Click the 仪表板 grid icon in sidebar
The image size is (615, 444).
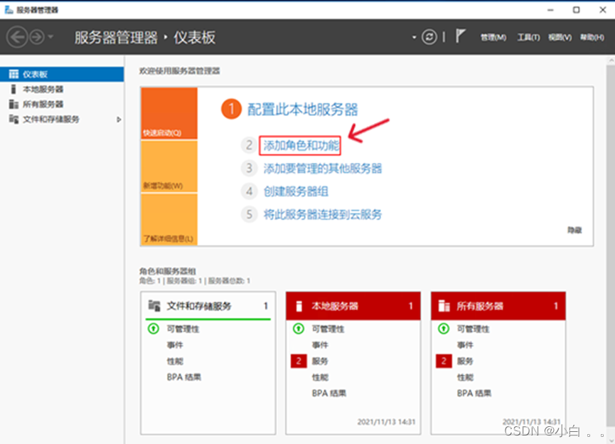click(x=14, y=74)
